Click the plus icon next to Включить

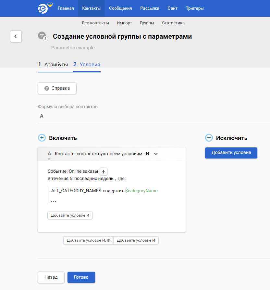[x=42, y=138]
